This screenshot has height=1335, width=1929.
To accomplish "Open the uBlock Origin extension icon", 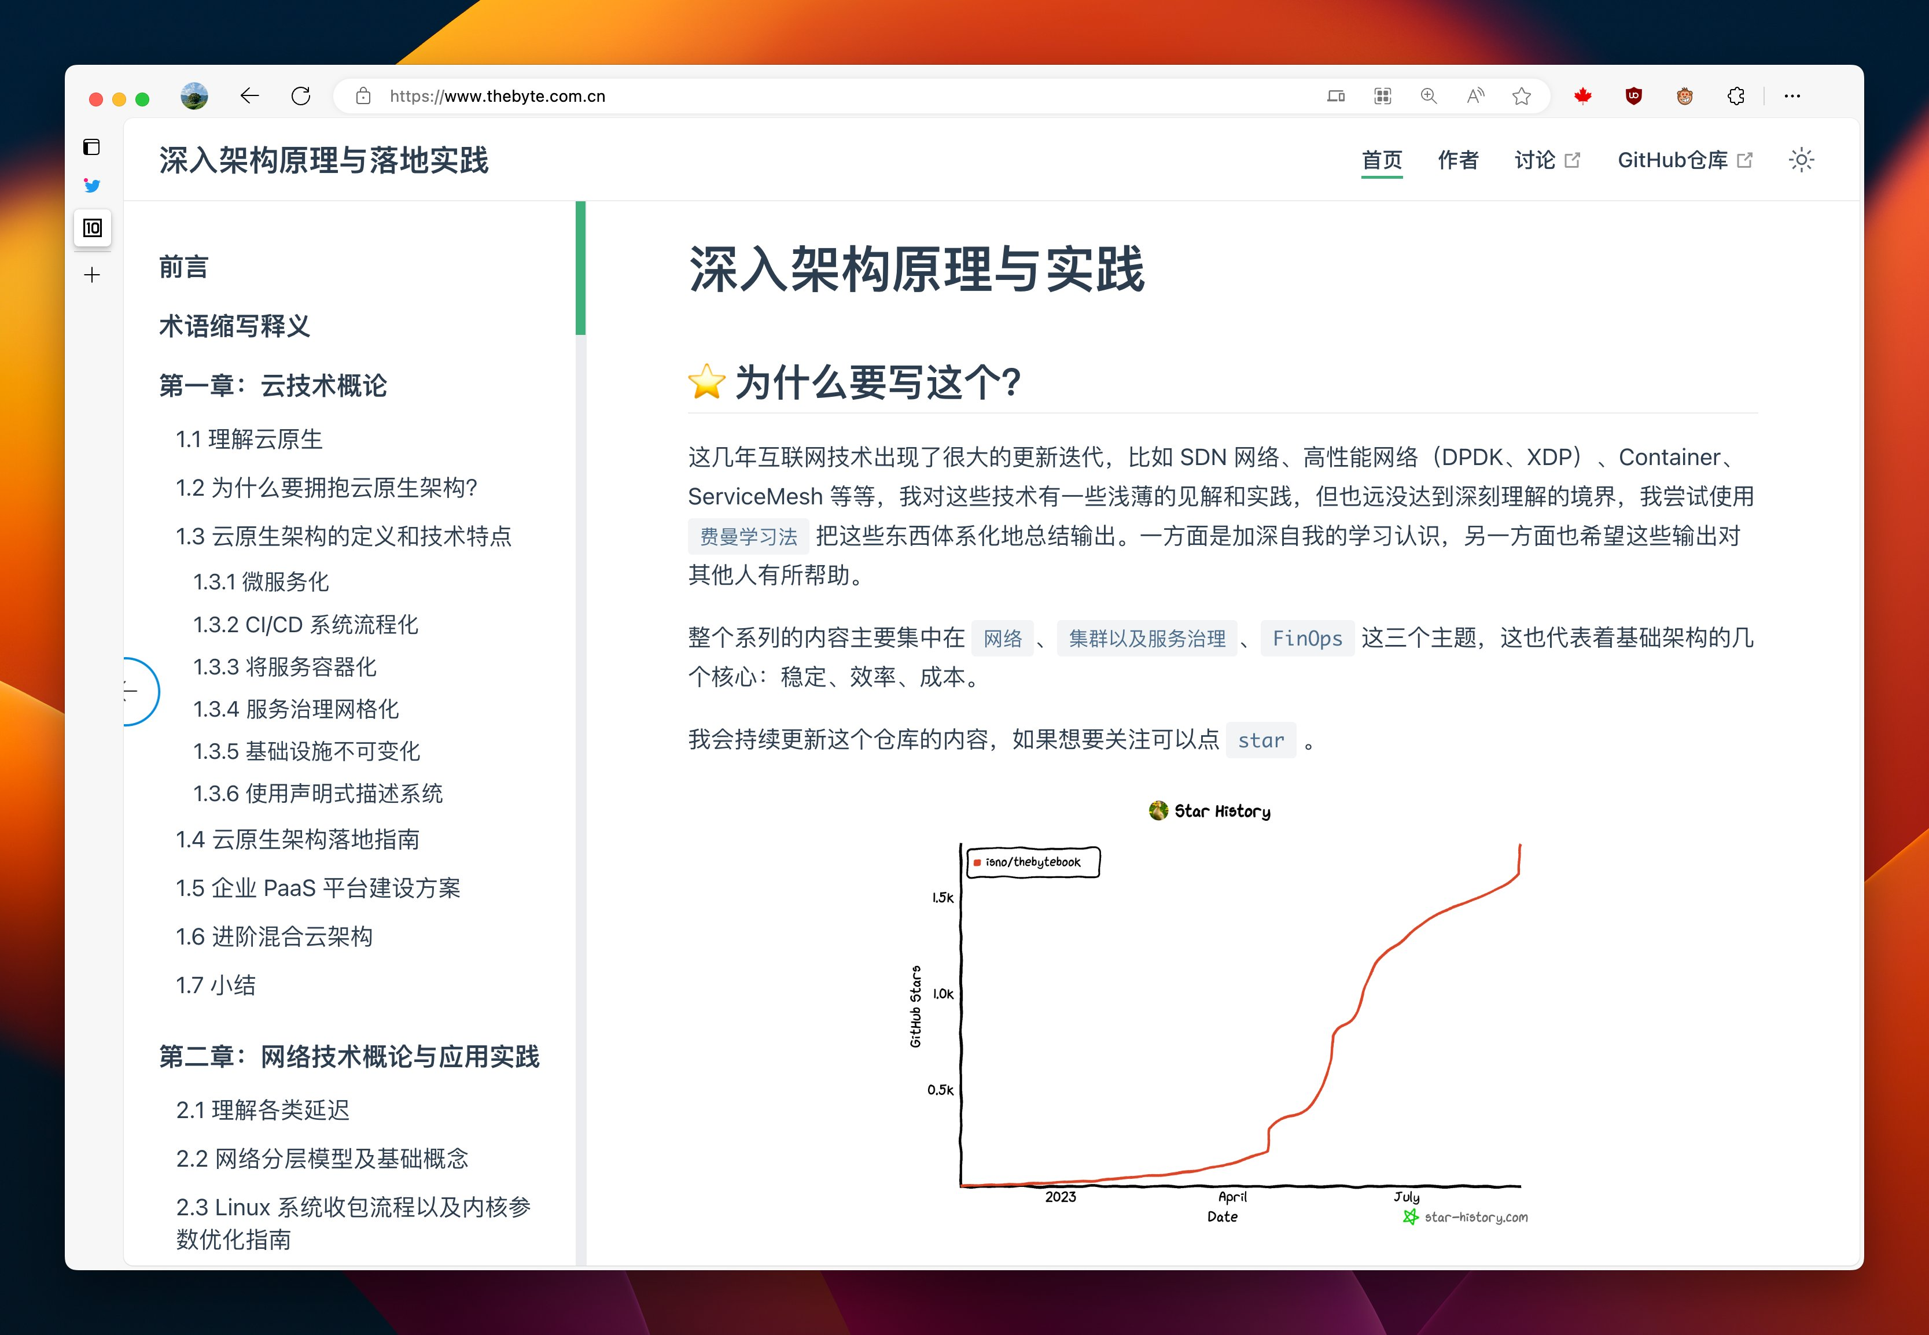I will pos(1634,96).
